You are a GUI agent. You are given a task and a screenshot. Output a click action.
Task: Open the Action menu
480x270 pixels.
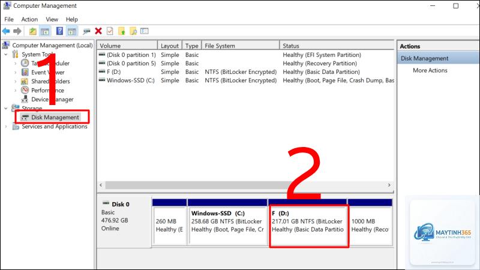(x=29, y=19)
